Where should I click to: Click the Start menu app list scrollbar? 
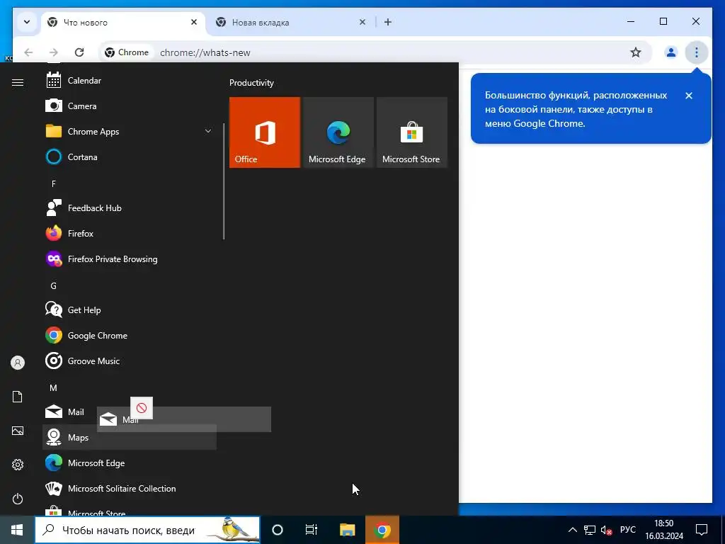tap(224, 181)
